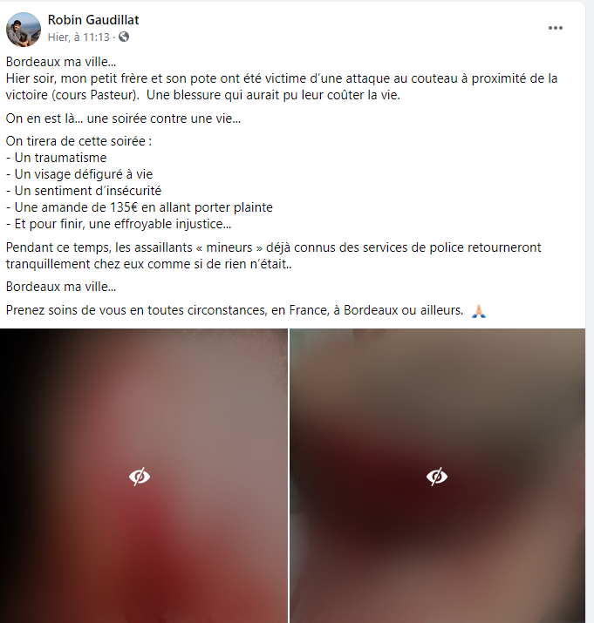Click the 'Et pour finir, une effroyable injustice' line
The height and width of the screenshot is (623, 594).
119,224
